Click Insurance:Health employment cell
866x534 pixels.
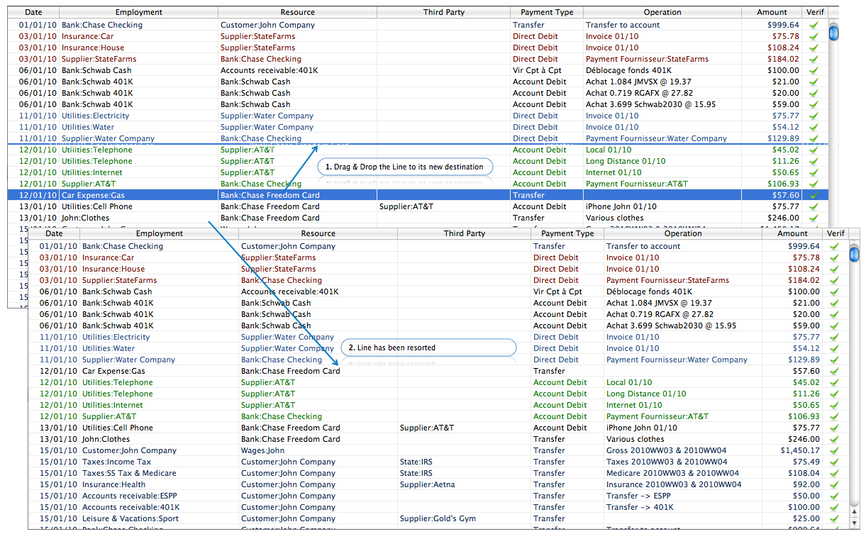113,484
